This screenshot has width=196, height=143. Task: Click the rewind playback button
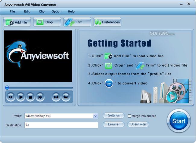[x=11, y=97]
